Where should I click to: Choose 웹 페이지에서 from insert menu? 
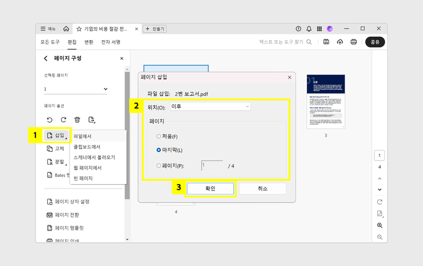pyautogui.click(x=98, y=168)
